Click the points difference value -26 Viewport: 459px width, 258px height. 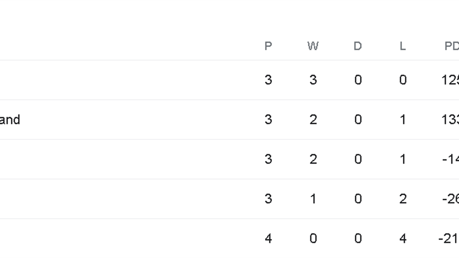click(x=450, y=199)
